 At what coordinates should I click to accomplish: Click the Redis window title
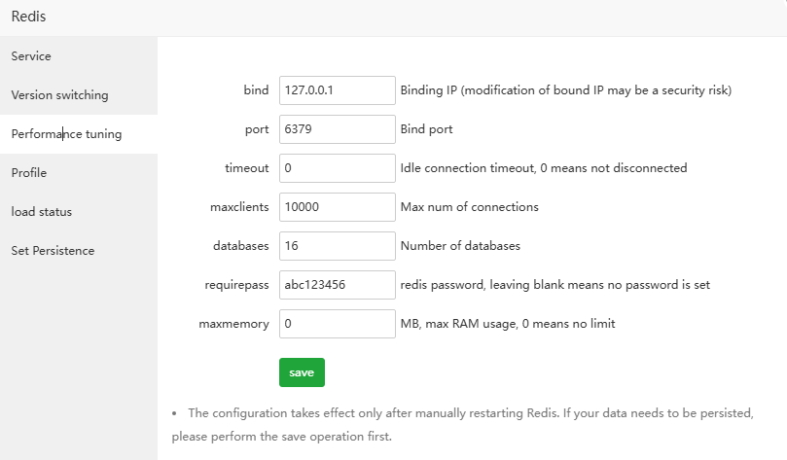pyautogui.click(x=28, y=17)
